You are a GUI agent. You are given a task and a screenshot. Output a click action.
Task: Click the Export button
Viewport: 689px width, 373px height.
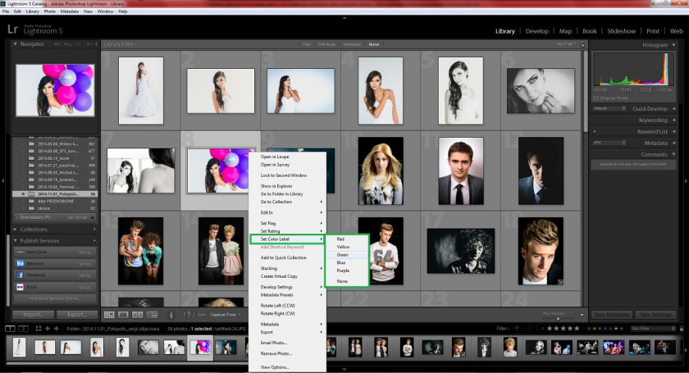click(x=77, y=315)
